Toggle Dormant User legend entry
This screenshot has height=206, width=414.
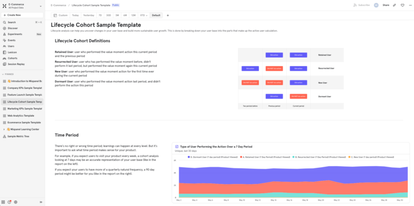click(212, 157)
